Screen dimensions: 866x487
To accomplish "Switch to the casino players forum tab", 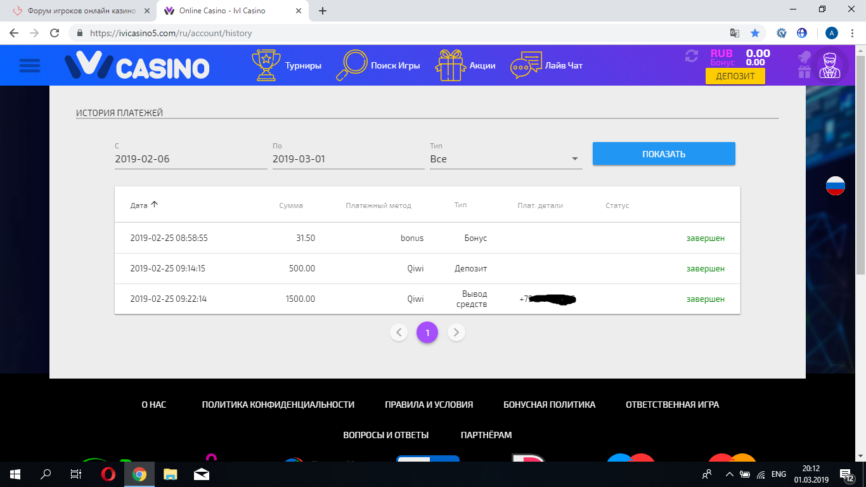I will 76,11.
